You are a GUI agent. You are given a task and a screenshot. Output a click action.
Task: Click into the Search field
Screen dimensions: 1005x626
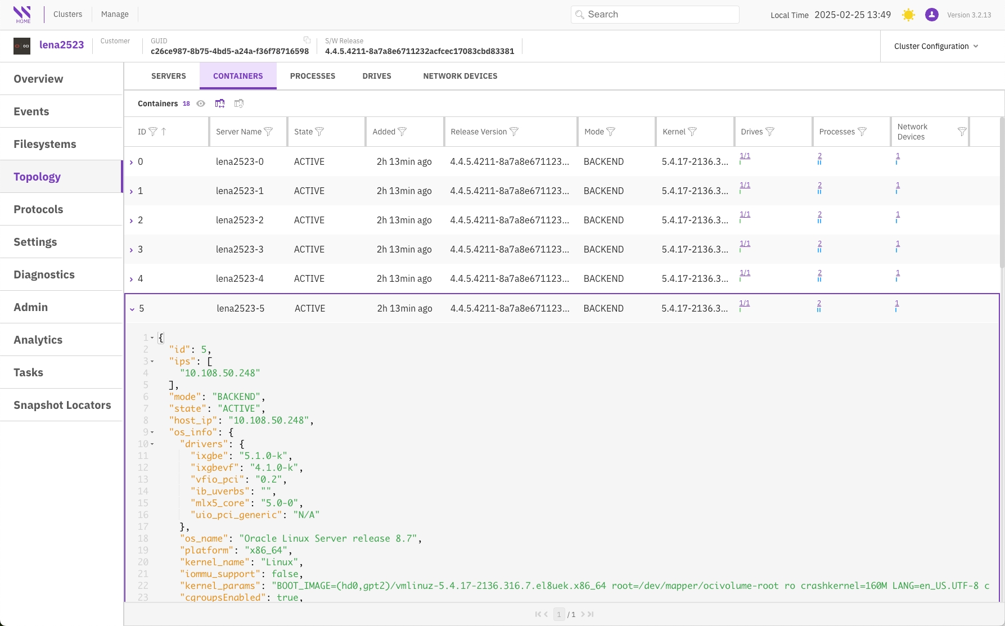[x=658, y=15]
